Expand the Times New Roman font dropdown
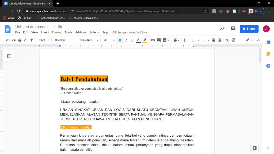The width and height of the screenshot is (274, 154). (89, 40)
